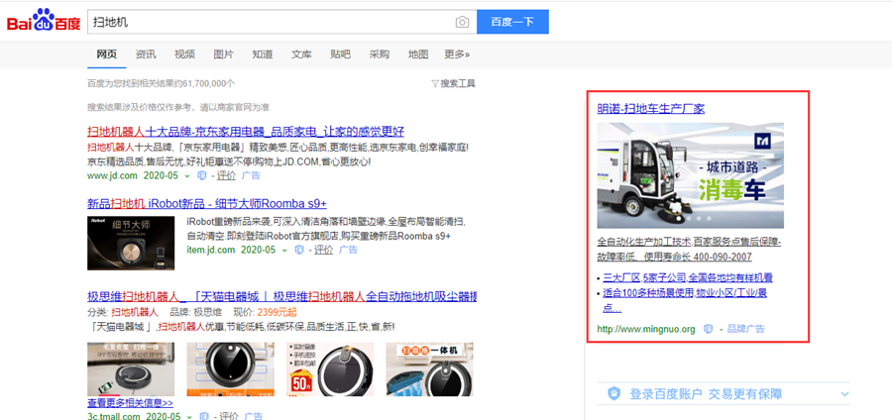Open product thumbnail with 50 badge
This screenshot has height=420, width=892.
330,368
